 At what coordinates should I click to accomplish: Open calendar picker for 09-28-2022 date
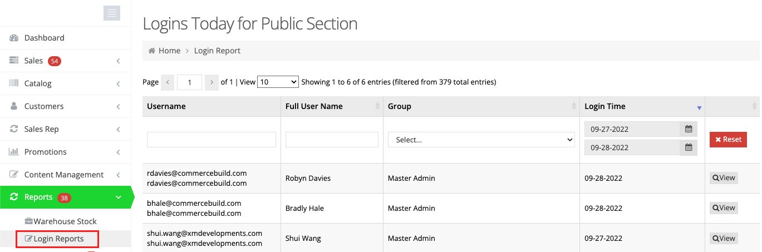[689, 147]
